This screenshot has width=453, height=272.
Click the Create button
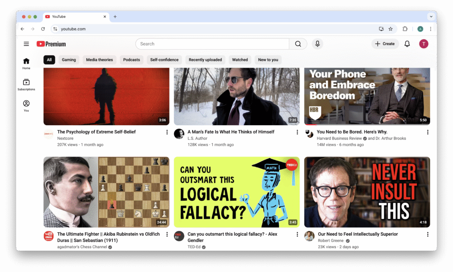pos(384,44)
